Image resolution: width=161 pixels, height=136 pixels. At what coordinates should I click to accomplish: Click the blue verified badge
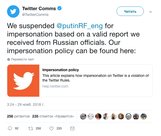click(60, 8)
